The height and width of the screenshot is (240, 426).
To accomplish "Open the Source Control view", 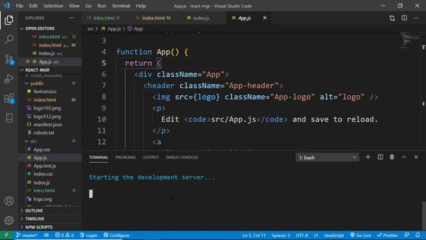I will [x=9, y=59].
